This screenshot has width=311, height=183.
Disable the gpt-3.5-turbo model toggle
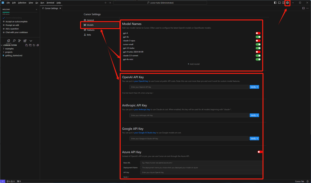pos(258,48)
